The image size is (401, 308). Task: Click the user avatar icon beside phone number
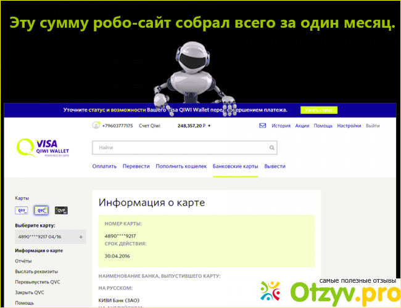tap(96, 126)
